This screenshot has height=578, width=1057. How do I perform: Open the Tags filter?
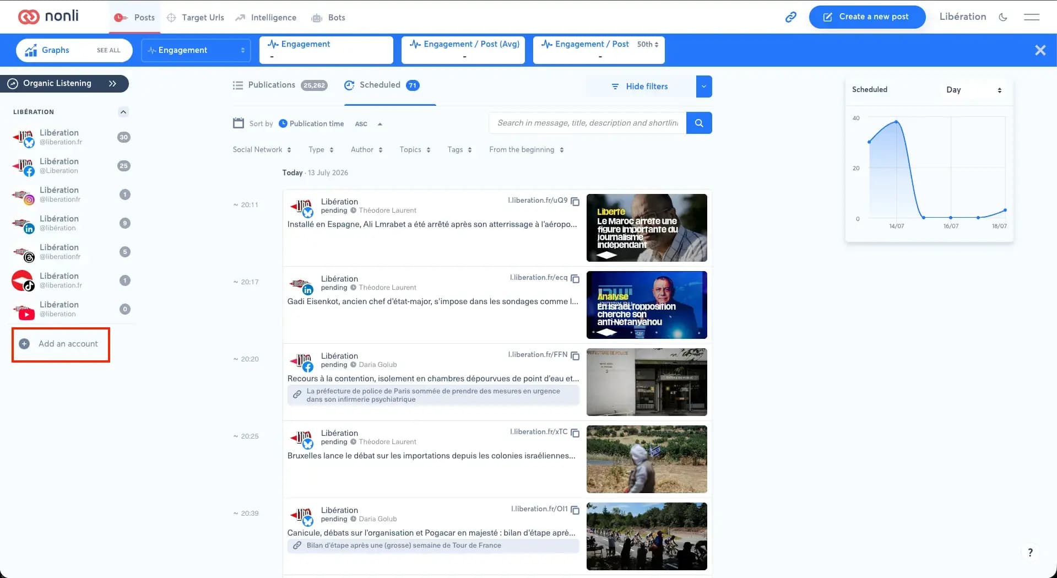pyautogui.click(x=459, y=150)
